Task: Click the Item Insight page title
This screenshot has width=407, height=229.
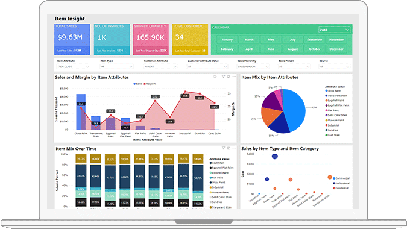Action: coord(69,19)
